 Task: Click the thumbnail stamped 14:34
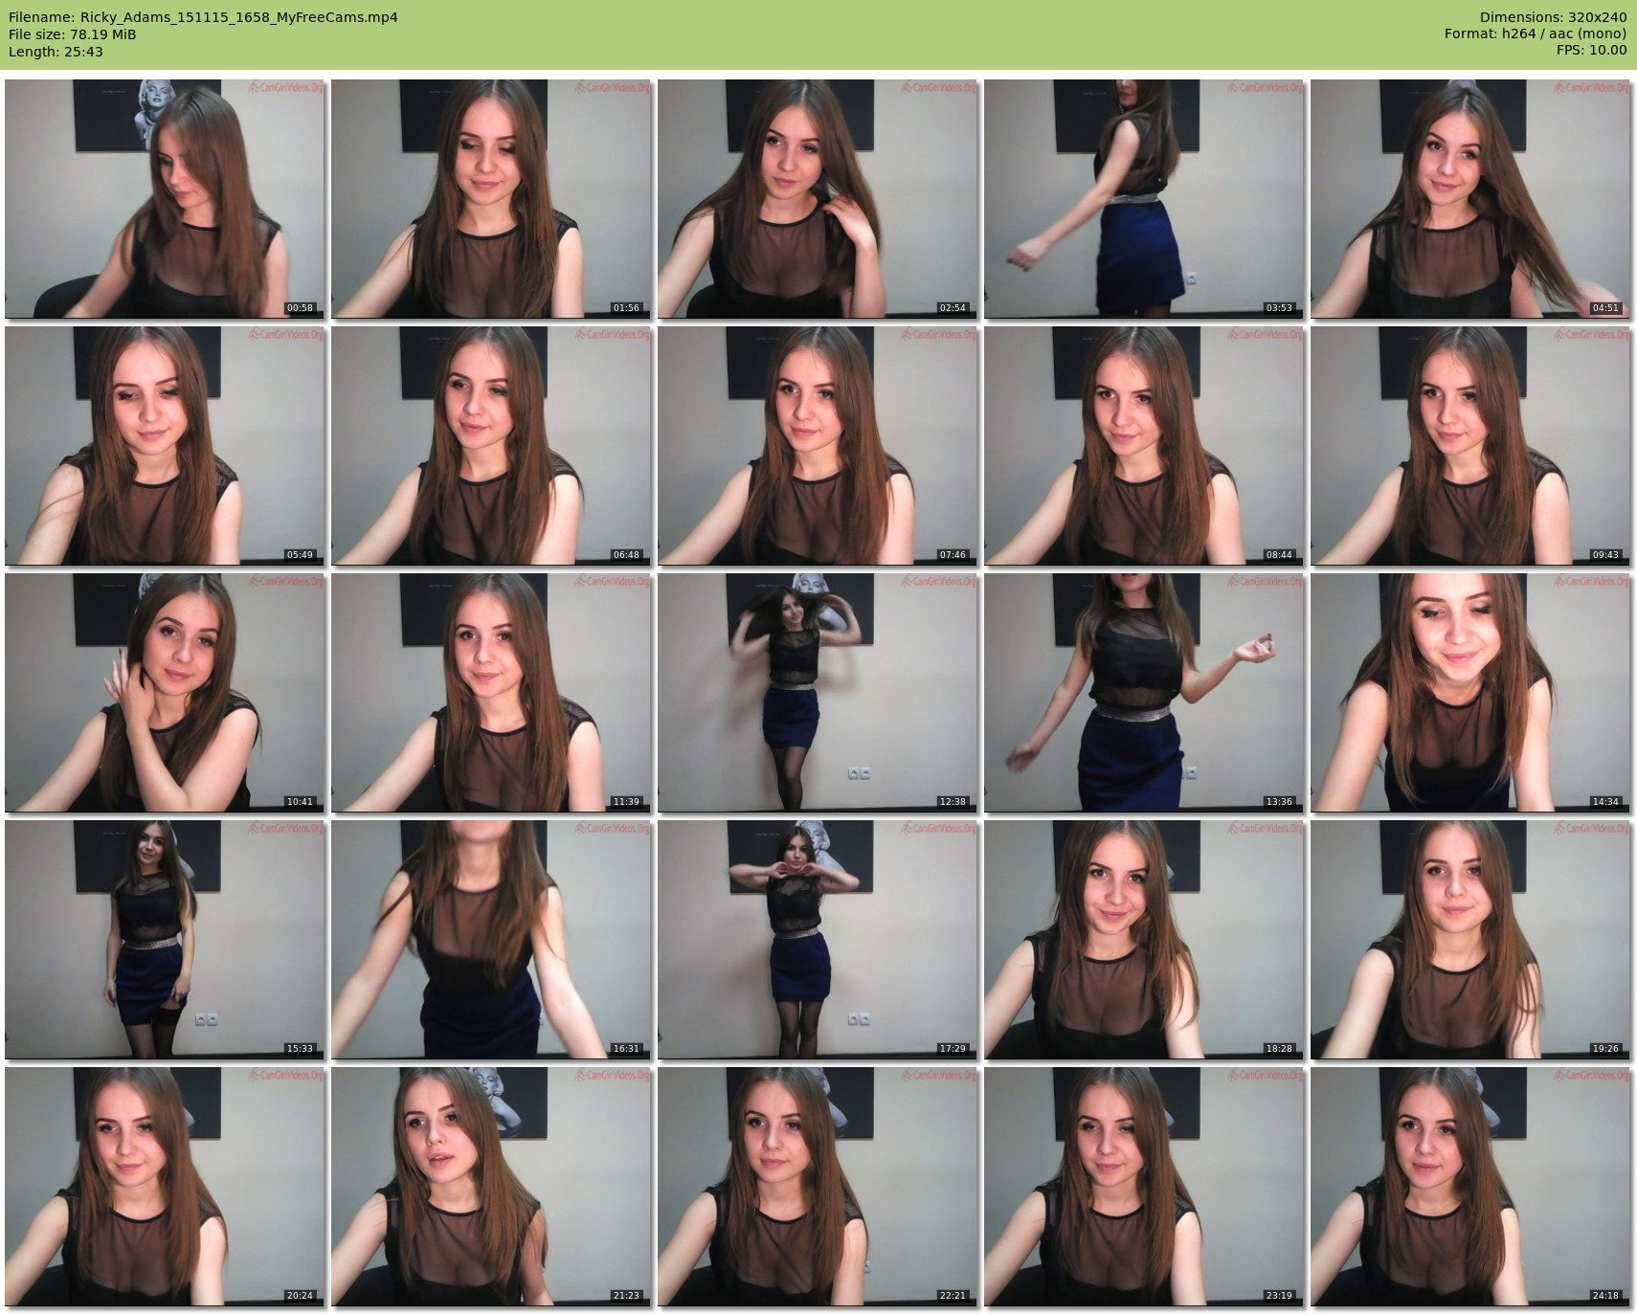tap(1470, 692)
